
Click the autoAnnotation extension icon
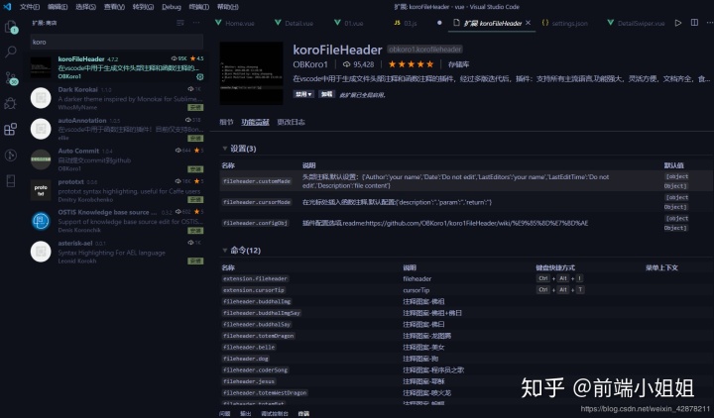(x=41, y=129)
